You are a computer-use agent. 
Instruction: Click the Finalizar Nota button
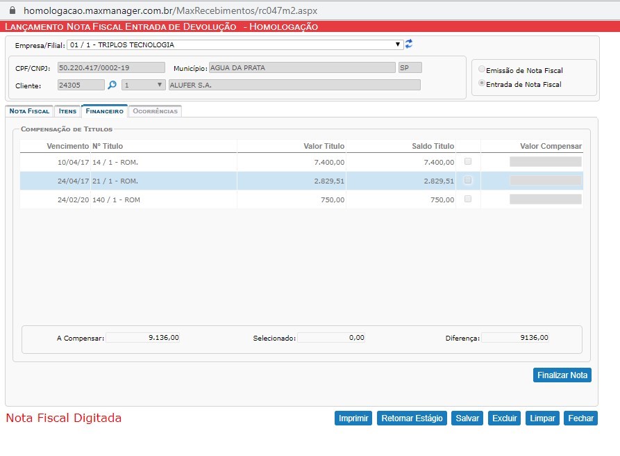(x=562, y=375)
